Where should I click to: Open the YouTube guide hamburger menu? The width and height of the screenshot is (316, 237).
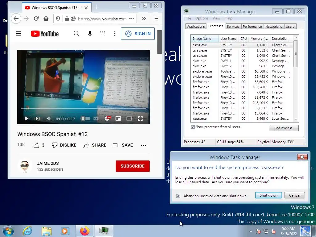(19, 33)
